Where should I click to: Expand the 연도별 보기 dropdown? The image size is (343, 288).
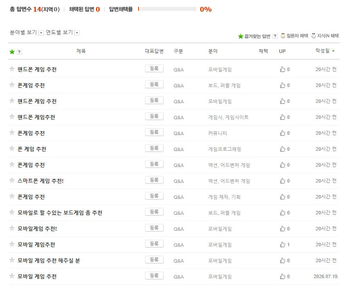tap(77, 33)
